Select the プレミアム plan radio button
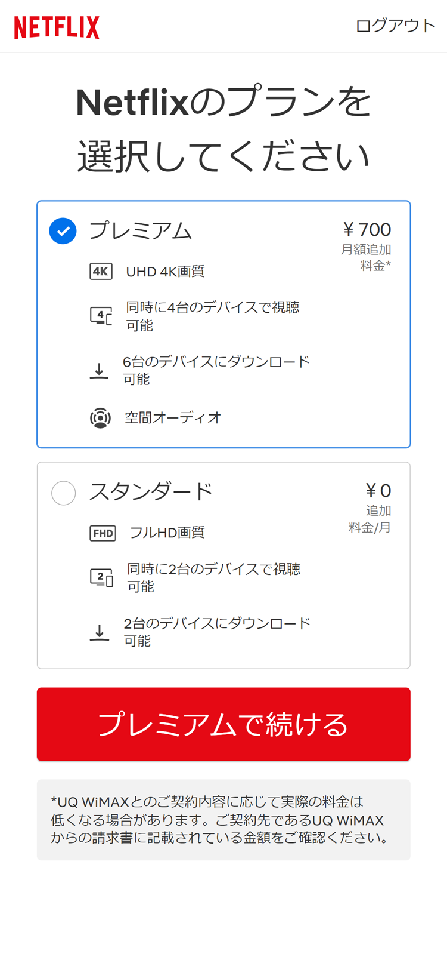 tap(63, 231)
